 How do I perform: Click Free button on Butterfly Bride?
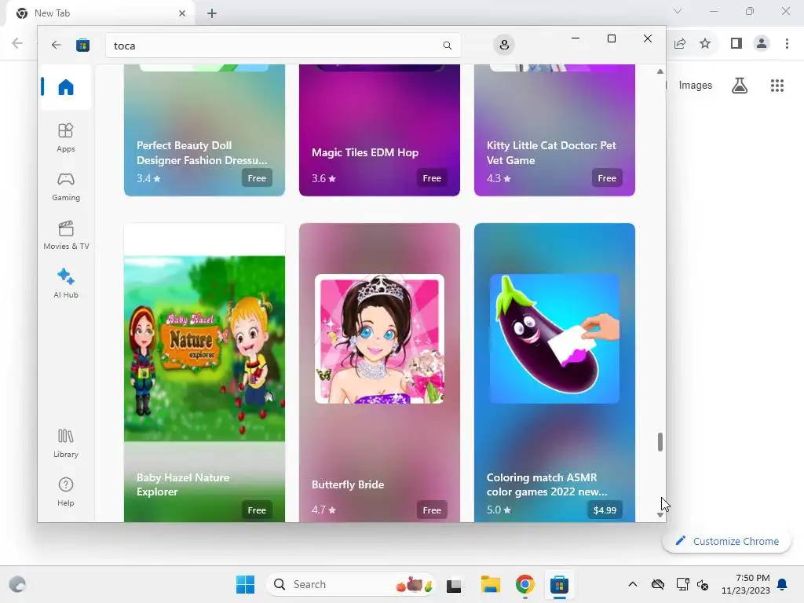tap(432, 510)
